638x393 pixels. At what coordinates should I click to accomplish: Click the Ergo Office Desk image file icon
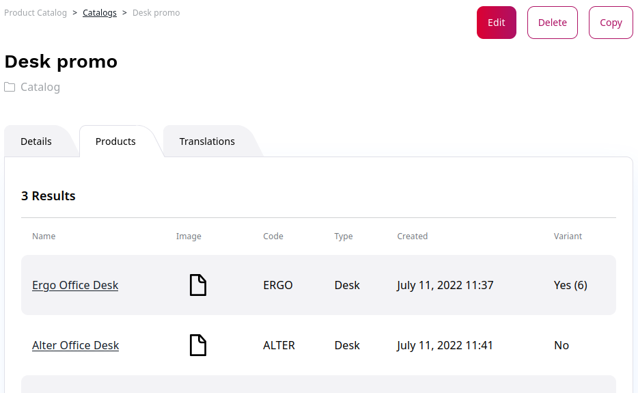pos(197,285)
